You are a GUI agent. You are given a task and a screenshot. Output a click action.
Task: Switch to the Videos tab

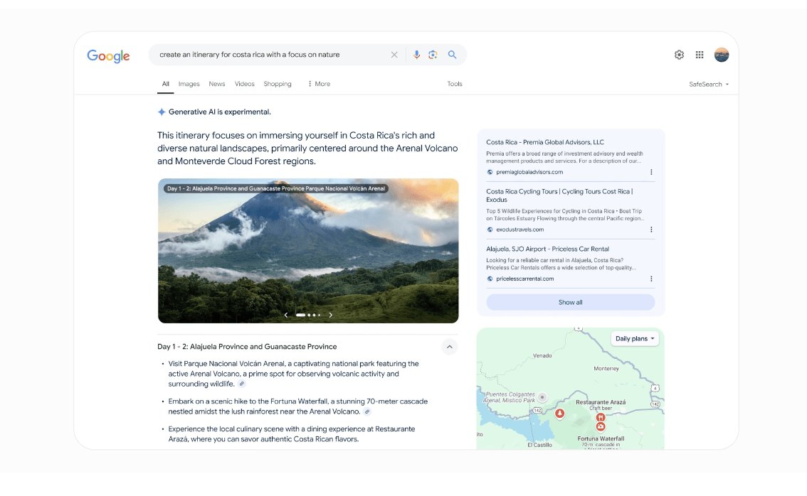pos(245,84)
